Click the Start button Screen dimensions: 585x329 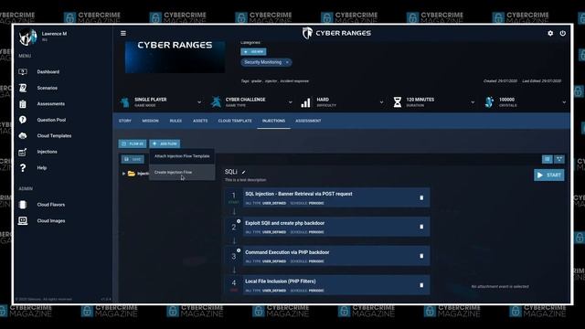(548, 175)
